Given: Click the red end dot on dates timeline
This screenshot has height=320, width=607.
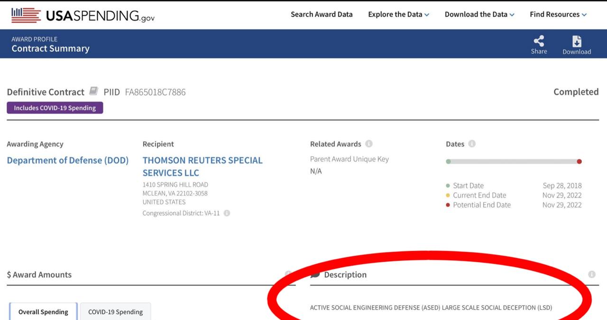Looking at the screenshot, I should 579,161.
